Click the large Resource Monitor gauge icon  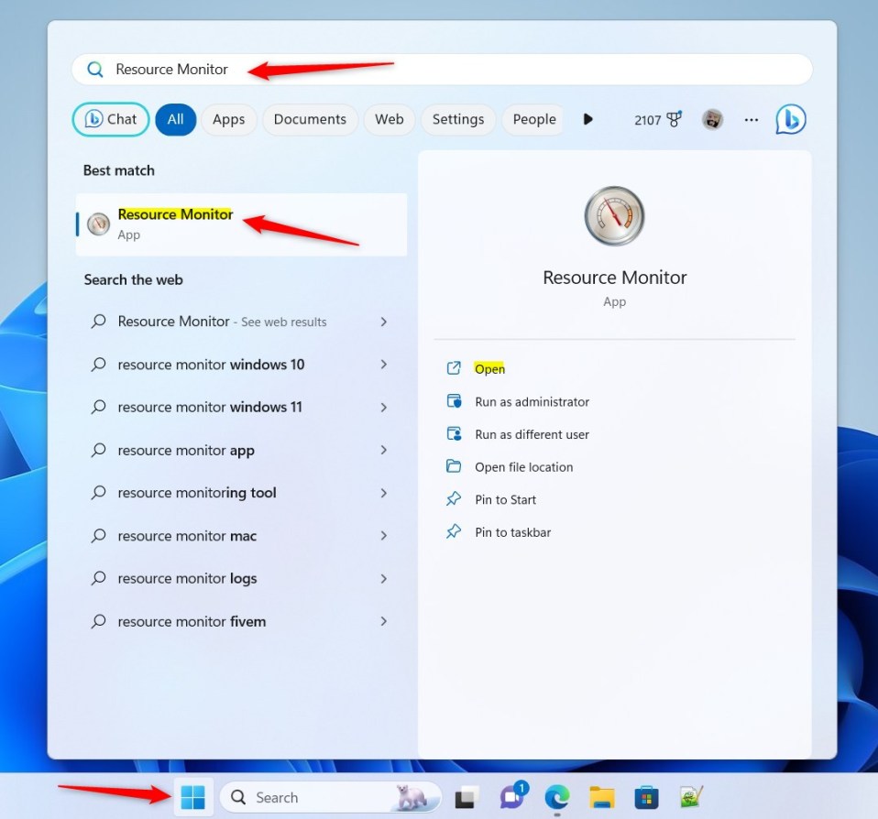(x=614, y=216)
